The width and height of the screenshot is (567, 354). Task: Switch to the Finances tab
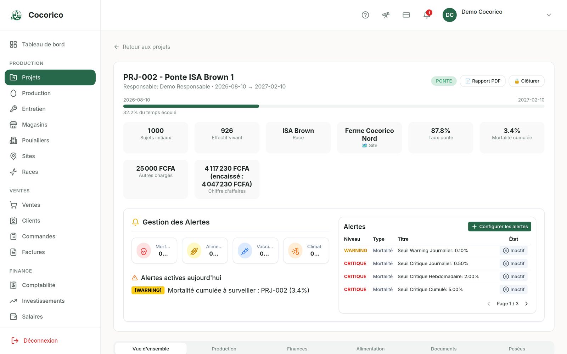click(297, 349)
